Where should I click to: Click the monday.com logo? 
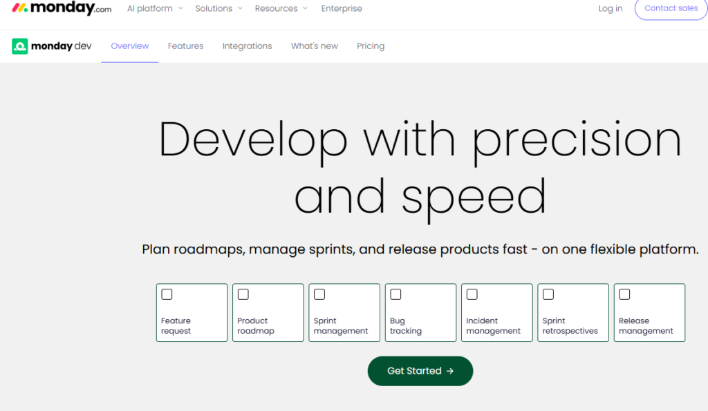point(62,8)
